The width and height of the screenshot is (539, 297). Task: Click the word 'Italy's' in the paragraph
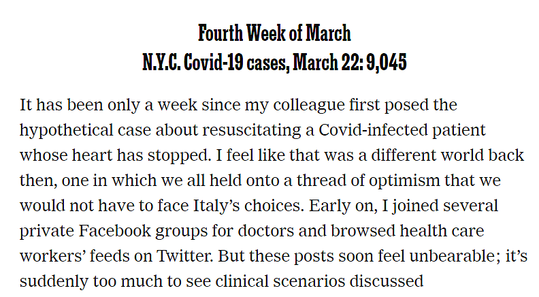point(216,206)
